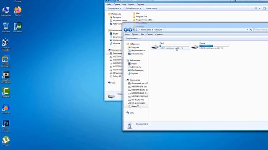
Task: Open the Audacity desktop shortcut
Action: coord(6,109)
